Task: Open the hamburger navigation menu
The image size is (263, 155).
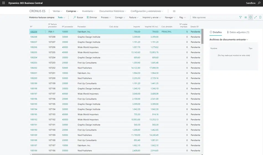Action: point(174,11)
